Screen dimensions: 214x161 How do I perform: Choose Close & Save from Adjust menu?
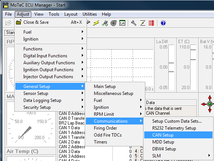pyautogui.click(x=50, y=22)
